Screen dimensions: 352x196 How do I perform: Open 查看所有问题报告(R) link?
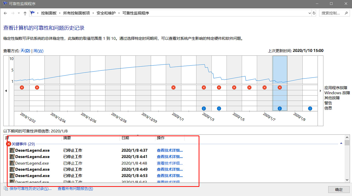(x=75, y=189)
